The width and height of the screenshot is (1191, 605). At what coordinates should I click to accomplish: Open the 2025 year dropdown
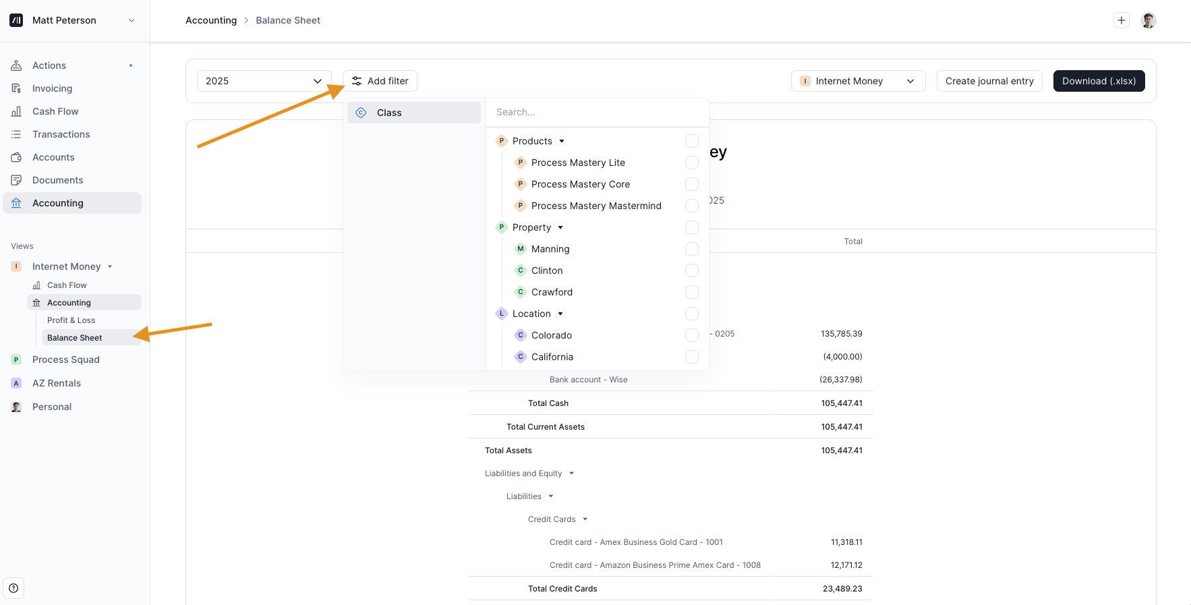point(264,81)
